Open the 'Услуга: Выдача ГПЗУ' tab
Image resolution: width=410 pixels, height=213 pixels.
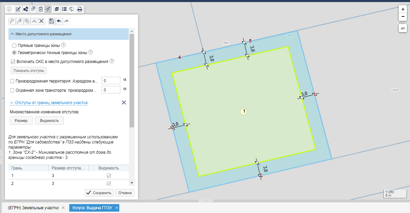92,208
